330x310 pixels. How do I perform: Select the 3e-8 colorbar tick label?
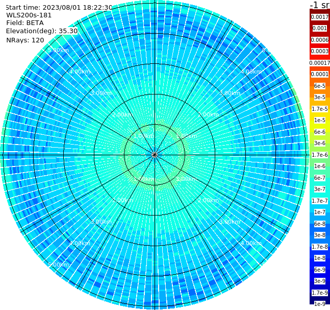pos(320,235)
